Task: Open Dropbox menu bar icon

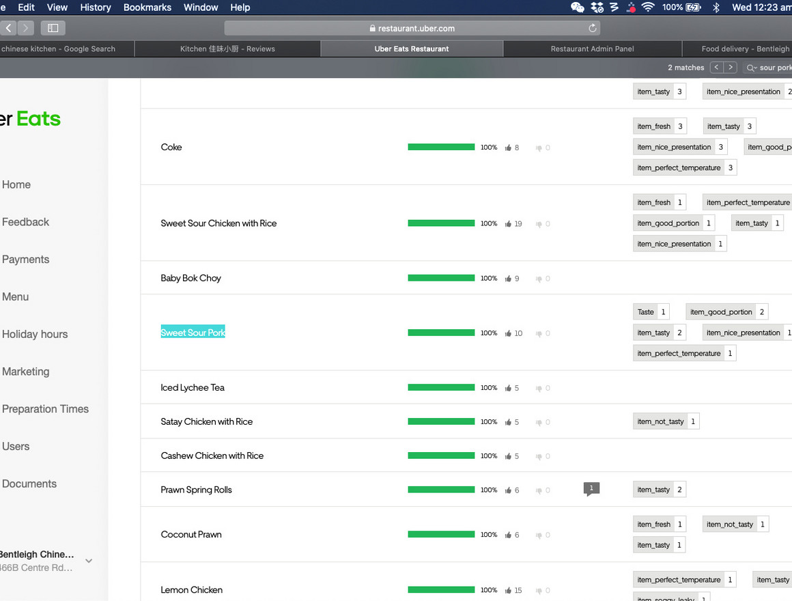Action: click(597, 7)
